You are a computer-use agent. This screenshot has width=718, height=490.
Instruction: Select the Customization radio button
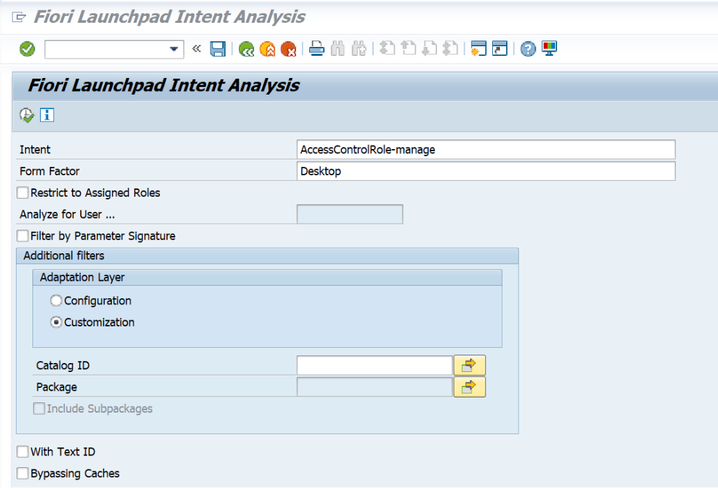click(57, 322)
